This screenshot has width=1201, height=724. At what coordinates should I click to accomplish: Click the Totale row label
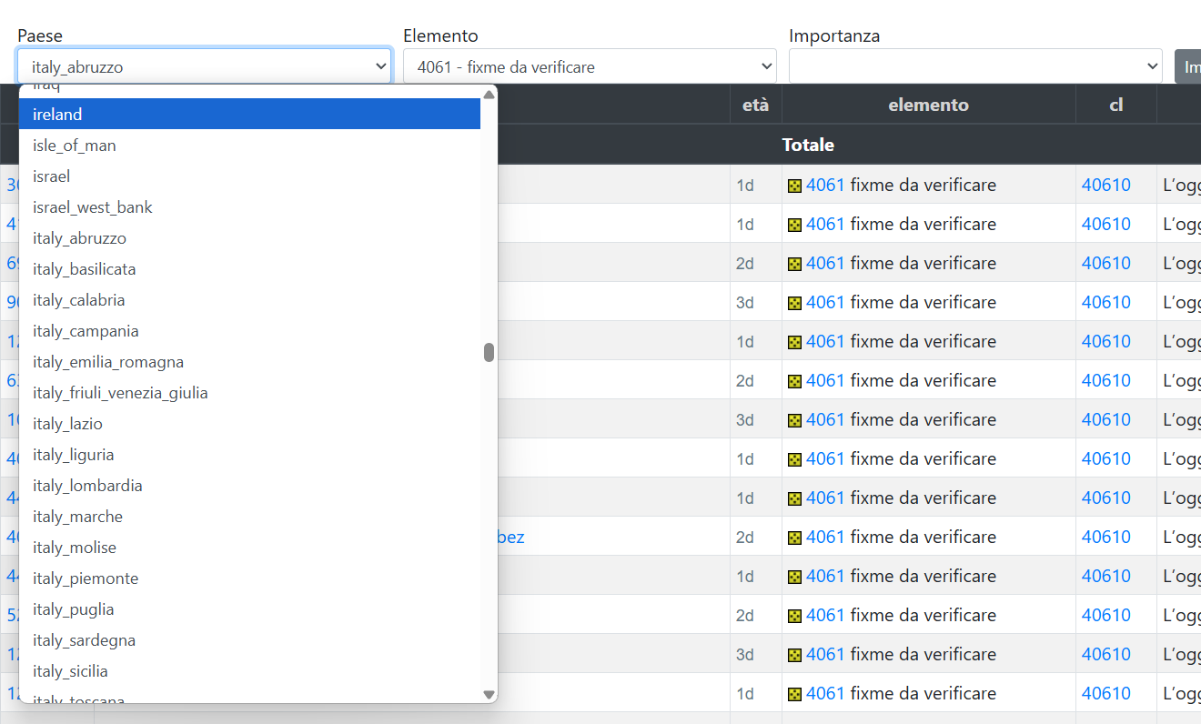tap(808, 145)
